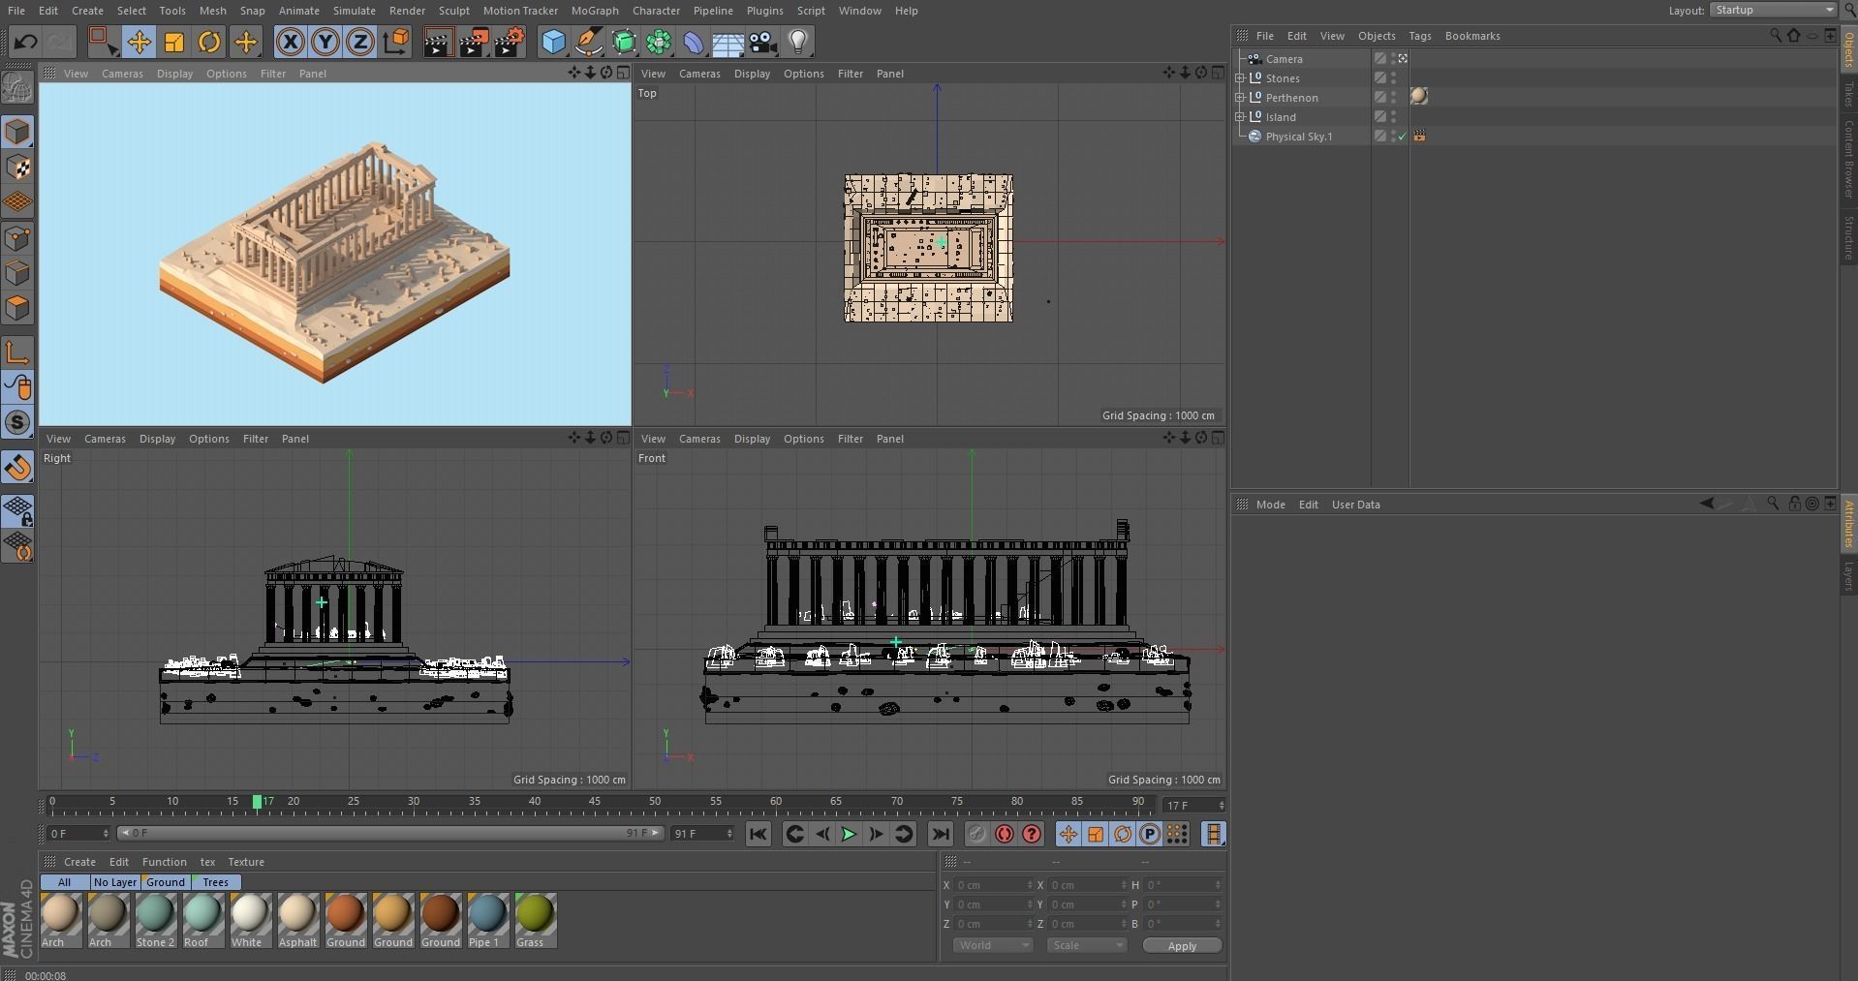
Task: Open the Layout dropdown showing Startup
Action: [1772, 10]
